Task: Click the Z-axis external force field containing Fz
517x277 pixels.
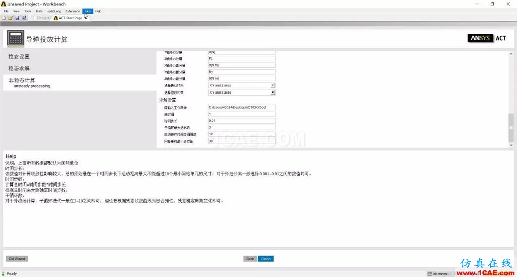Action: point(241,59)
